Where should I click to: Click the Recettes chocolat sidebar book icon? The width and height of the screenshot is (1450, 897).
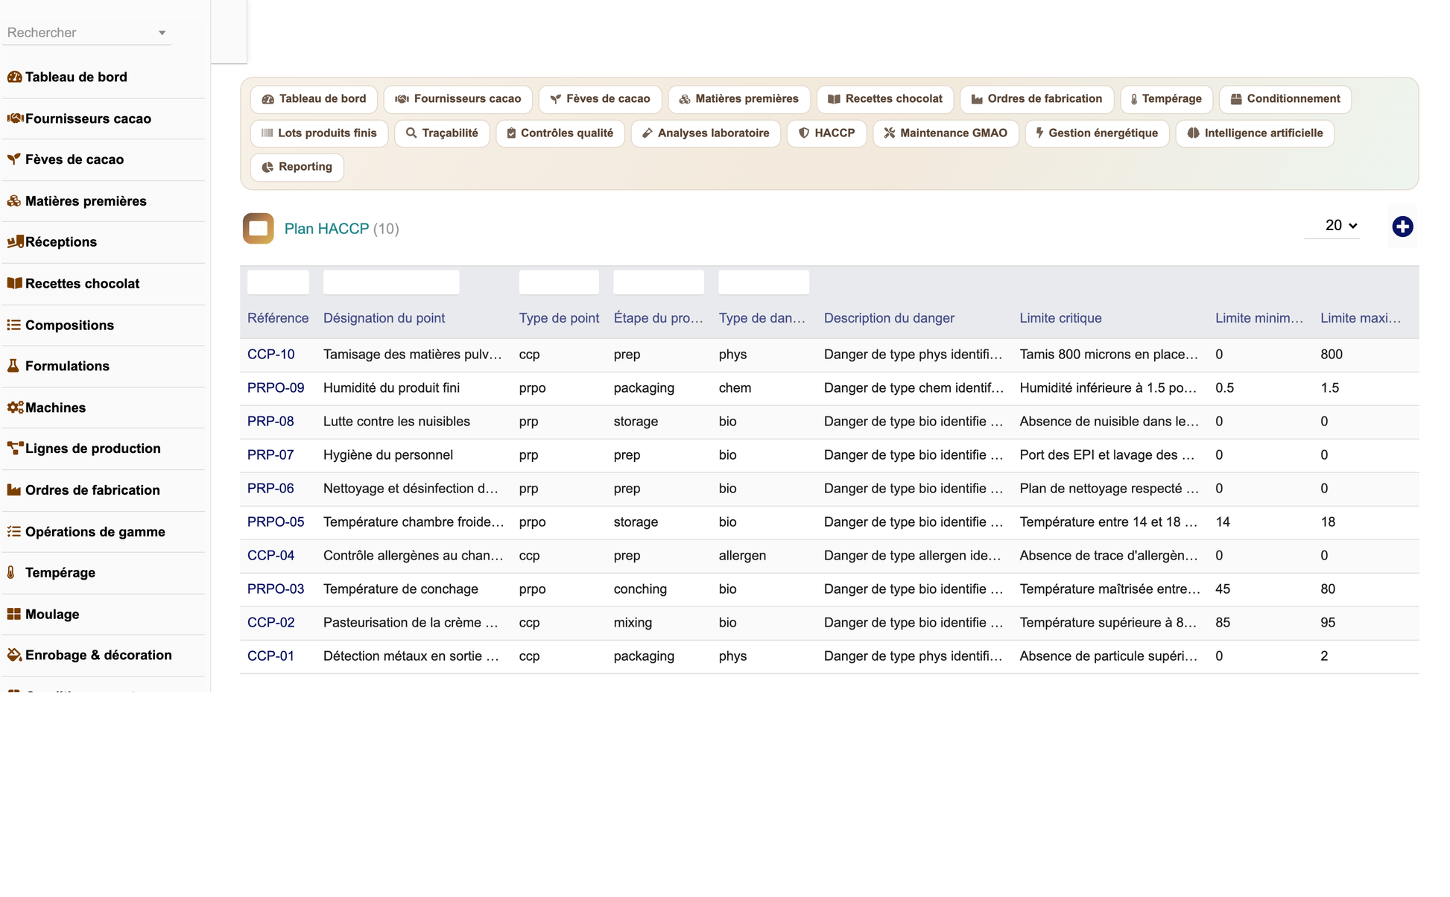coord(14,283)
